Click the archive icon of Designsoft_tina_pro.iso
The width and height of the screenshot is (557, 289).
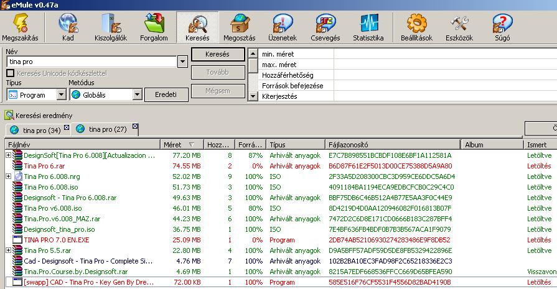point(17,229)
